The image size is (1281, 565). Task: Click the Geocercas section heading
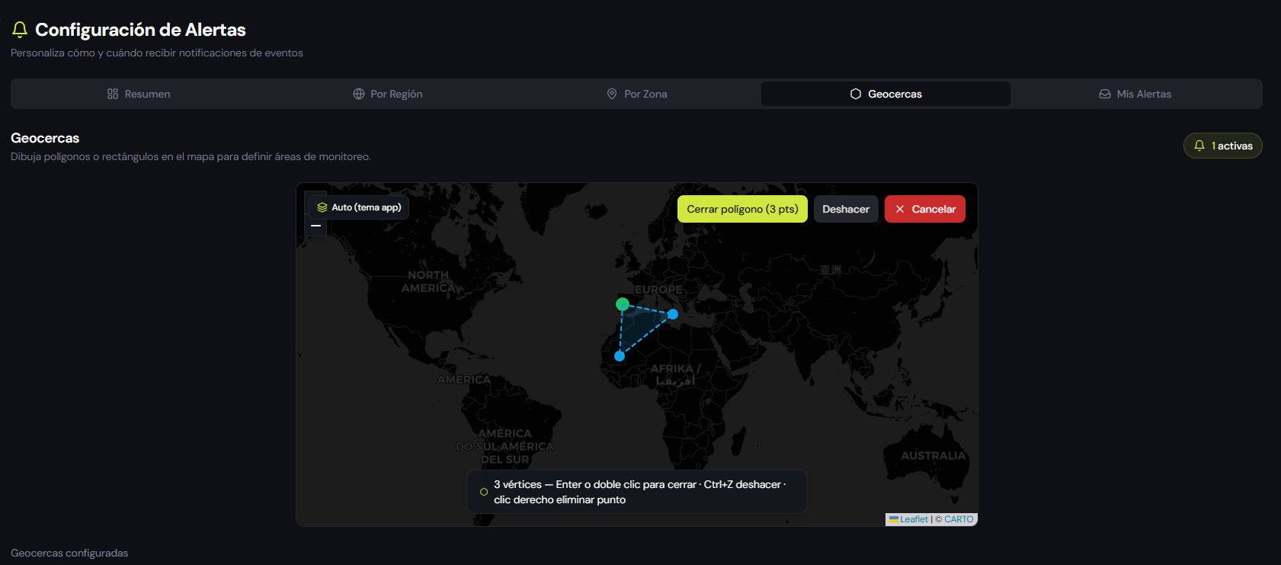(45, 138)
